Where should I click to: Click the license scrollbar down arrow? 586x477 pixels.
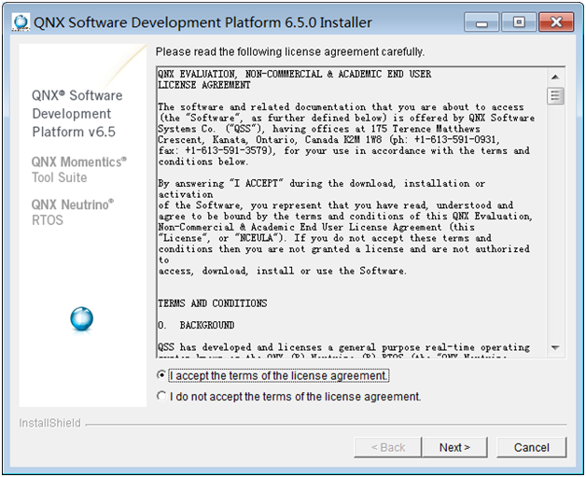click(x=555, y=347)
